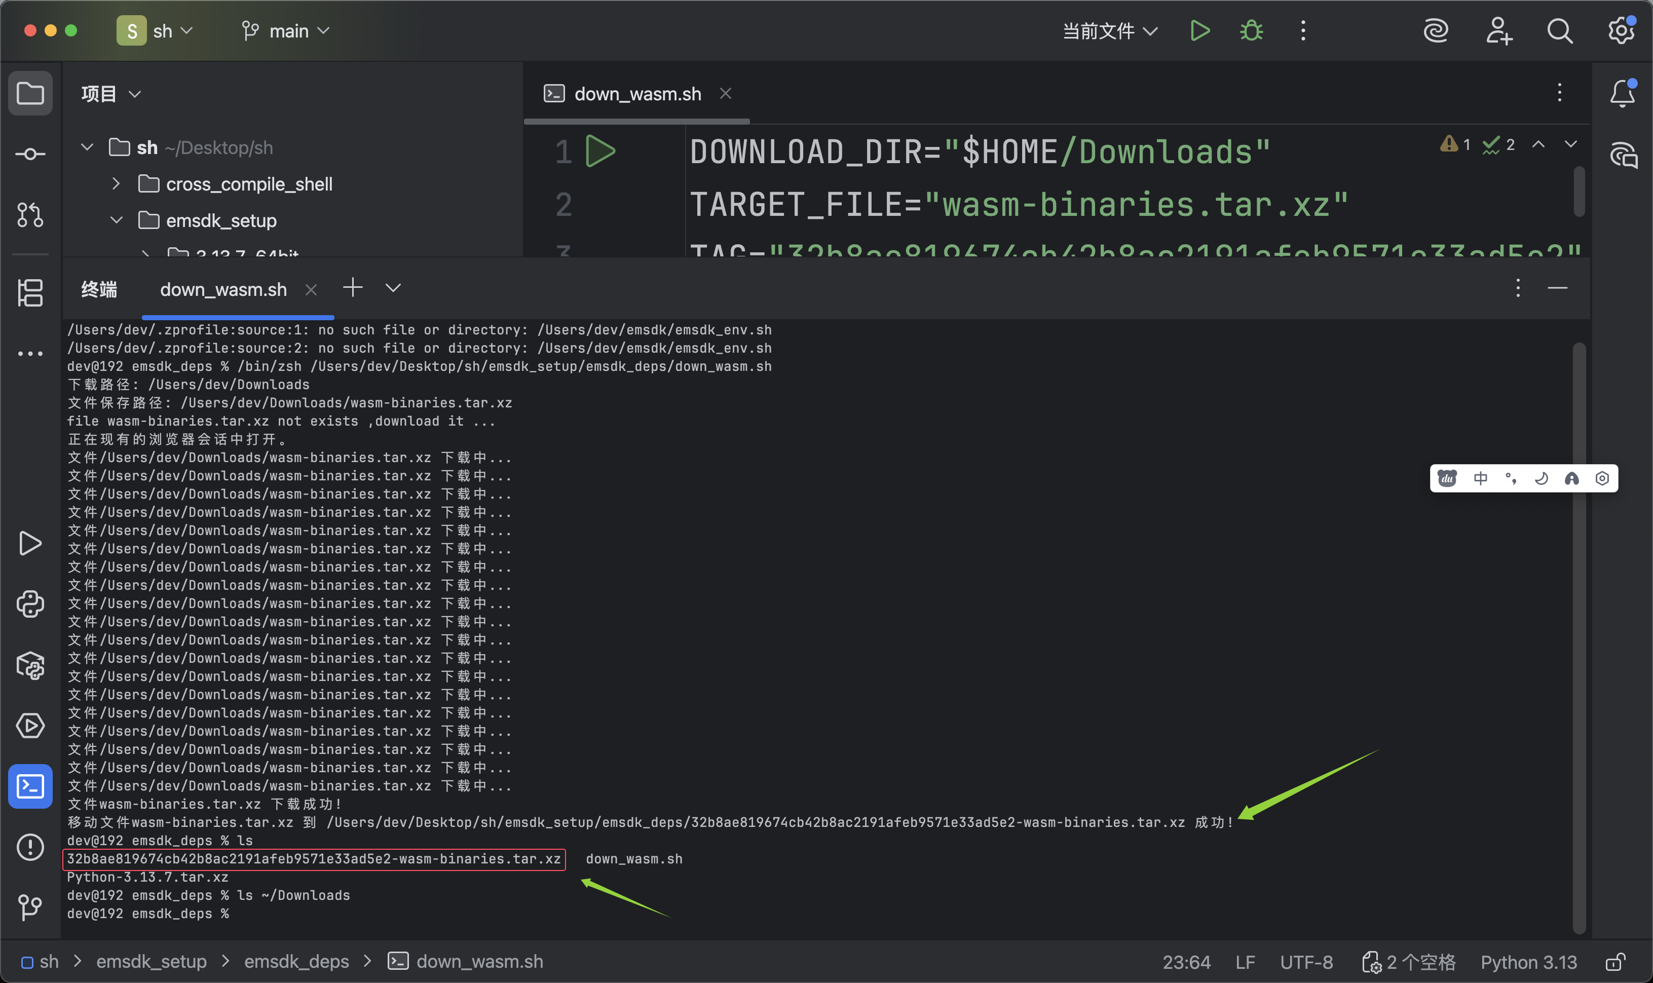
Task: Open the AI Assistant spiral icon in toolbar
Action: (x=1436, y=30)
